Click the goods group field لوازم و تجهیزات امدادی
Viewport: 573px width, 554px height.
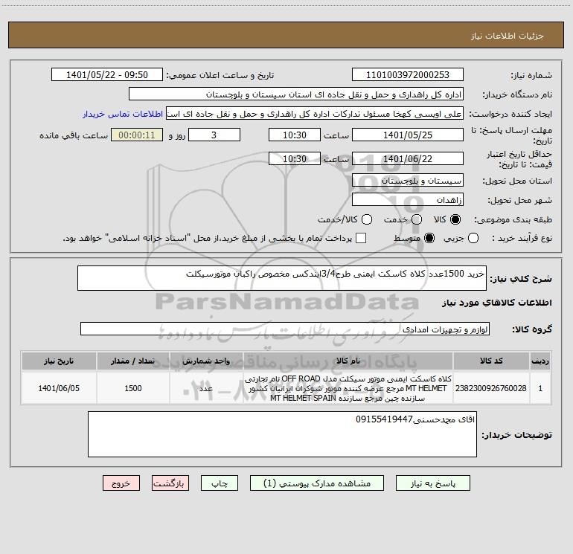pyautogui.click(x=285, y=329)
